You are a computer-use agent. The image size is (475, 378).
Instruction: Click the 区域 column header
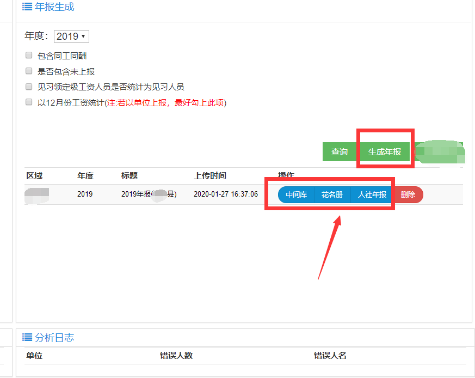click(x=34, y=176)
